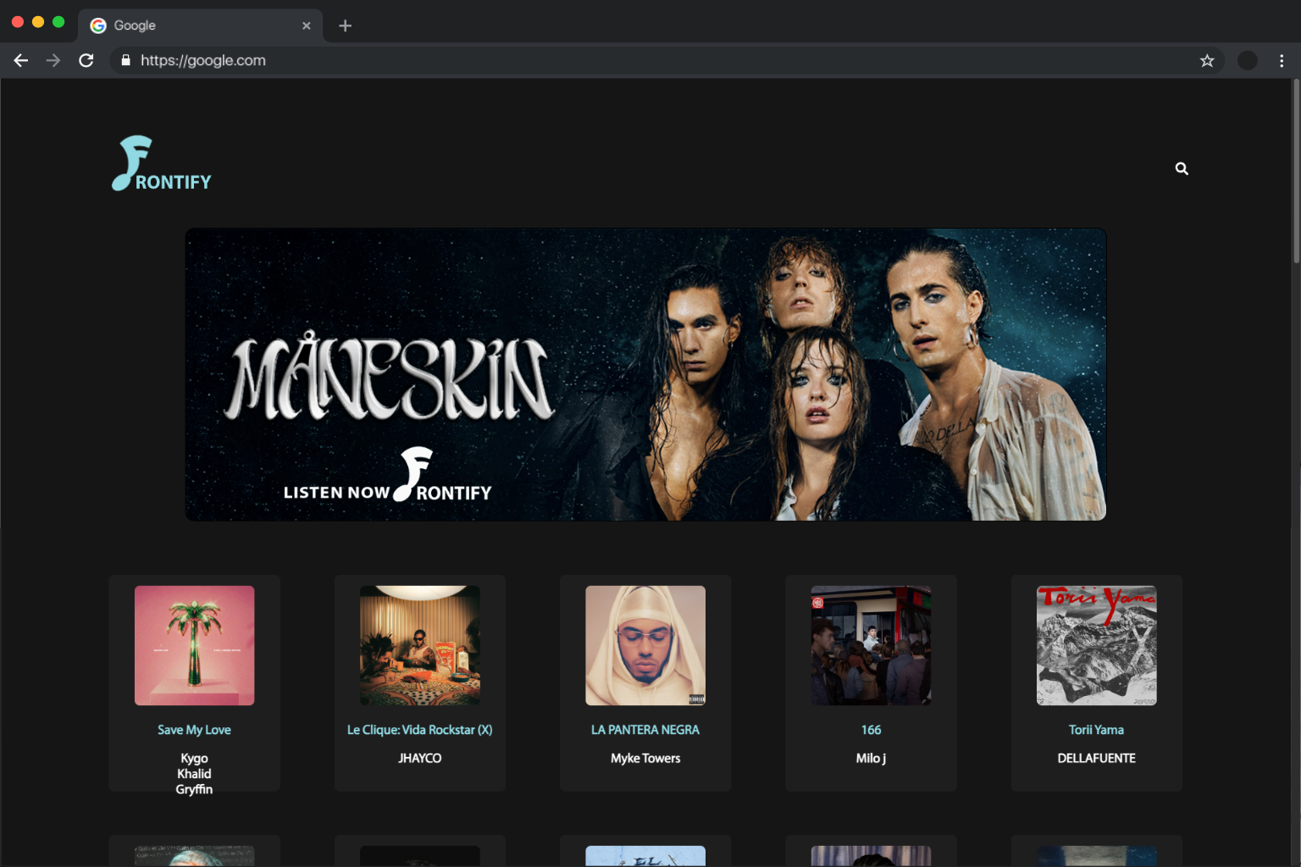
Task: Reload the page with the refresh icon
Action: pyautogui.click(x=86, y=60)
